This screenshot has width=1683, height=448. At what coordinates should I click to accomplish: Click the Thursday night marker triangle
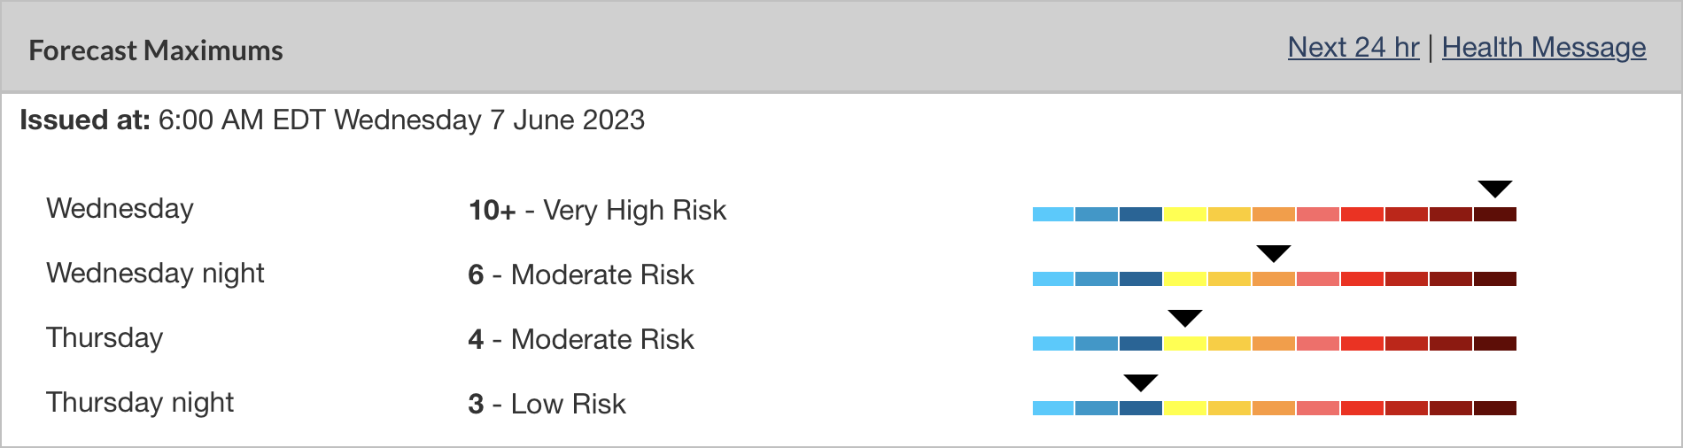1141,382
